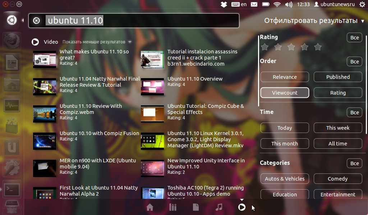
Task: Click 'Ubuntu 11.10 Review With Compiz.webm' title
Action: (91, 109)
